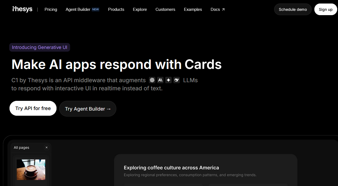This screenshot has height=186, width=338.
Task: Click the NEW badge beside Agent Builder
Action: tap(95, 9)
